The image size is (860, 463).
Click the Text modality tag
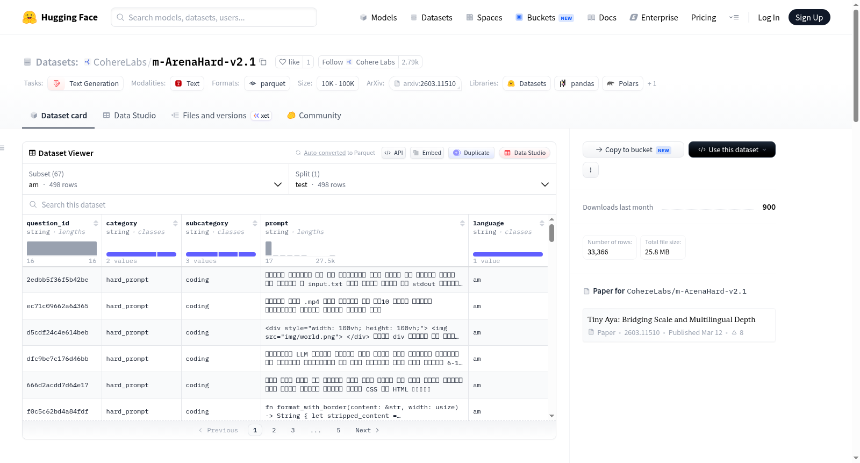187,83
